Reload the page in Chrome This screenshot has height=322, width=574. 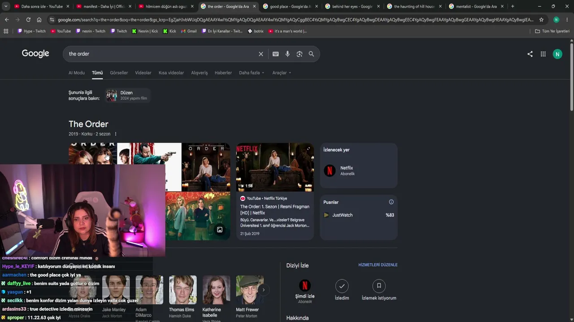[x=28, y=20]
